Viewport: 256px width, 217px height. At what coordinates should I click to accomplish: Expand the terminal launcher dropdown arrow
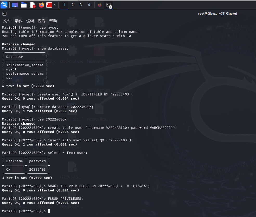(x=55, y=5)
